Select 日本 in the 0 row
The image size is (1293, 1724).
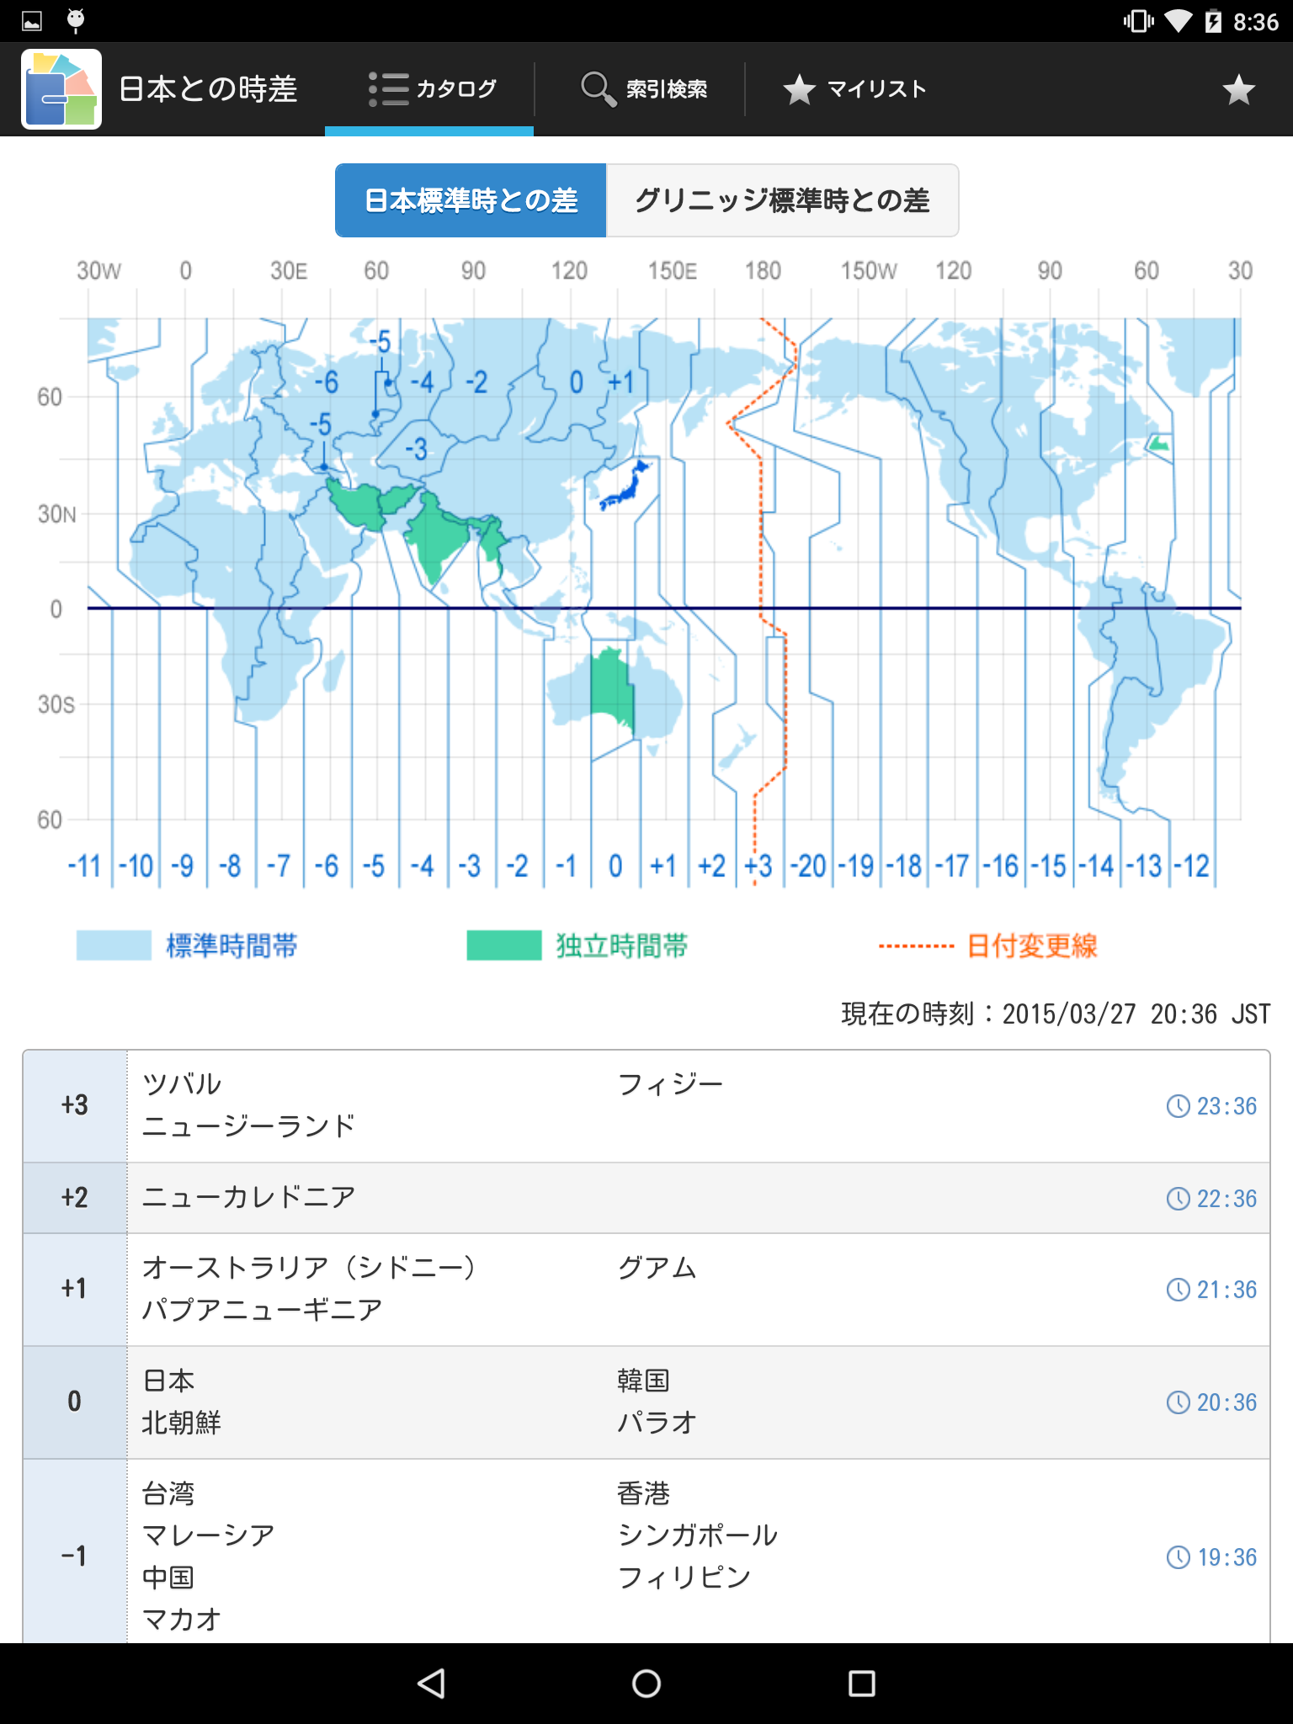pos(168,1381)
